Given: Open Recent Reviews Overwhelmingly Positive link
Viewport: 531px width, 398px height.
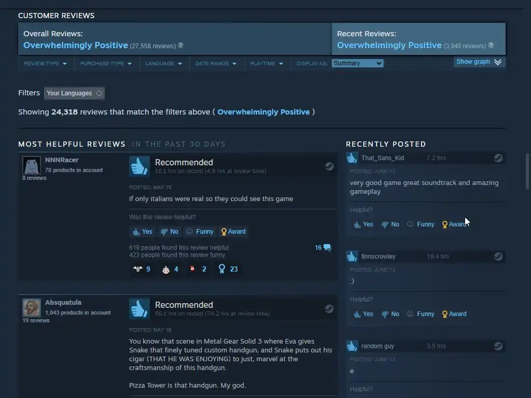Looking at the screenshot, I should pos(389,46).
